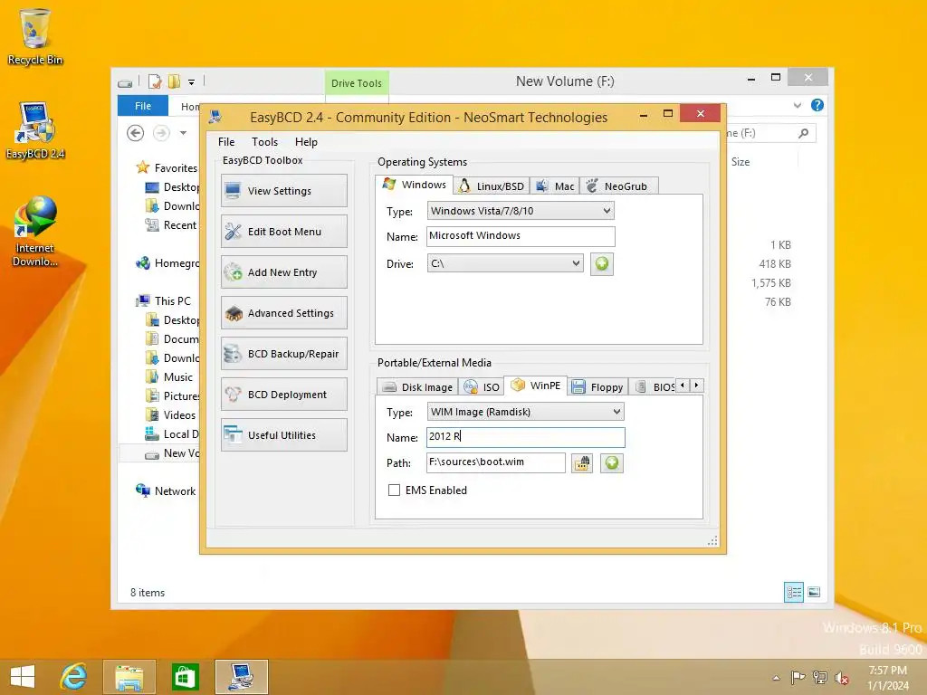The width and height of the screenshot is (927, 695).
Task: Click the tab strip left arrow
Action: pyautogui.click(x=683, y=386)
